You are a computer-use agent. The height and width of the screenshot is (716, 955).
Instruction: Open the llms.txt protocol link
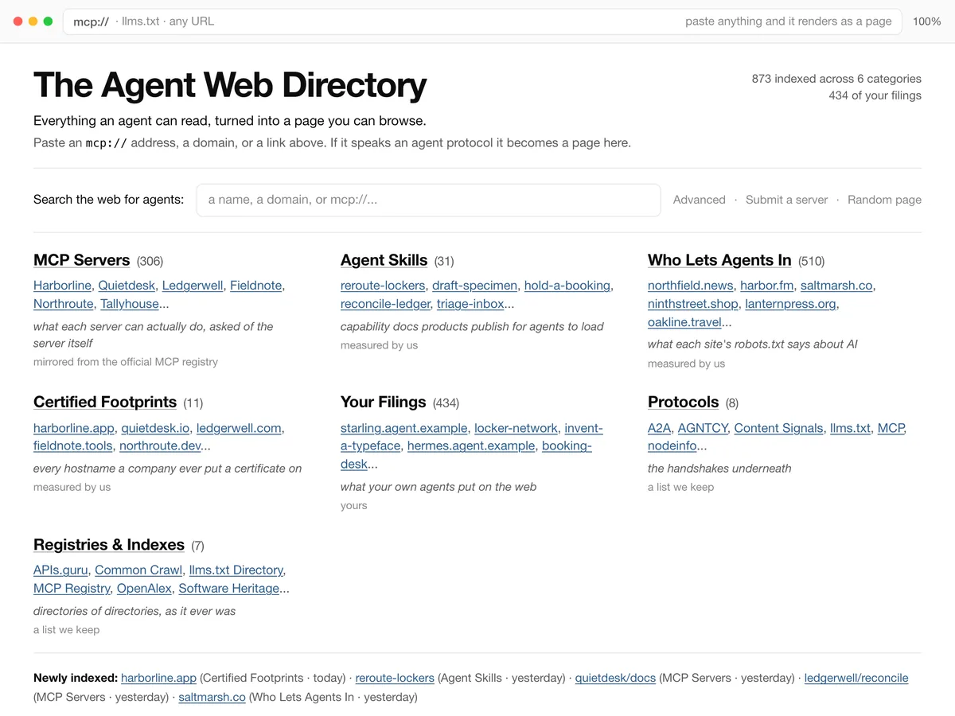(x=850, y=428)
